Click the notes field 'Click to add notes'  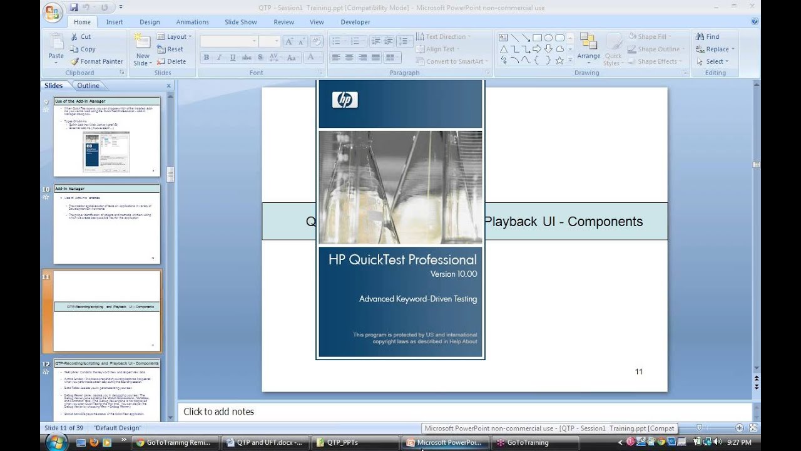[x=464, y=412]
